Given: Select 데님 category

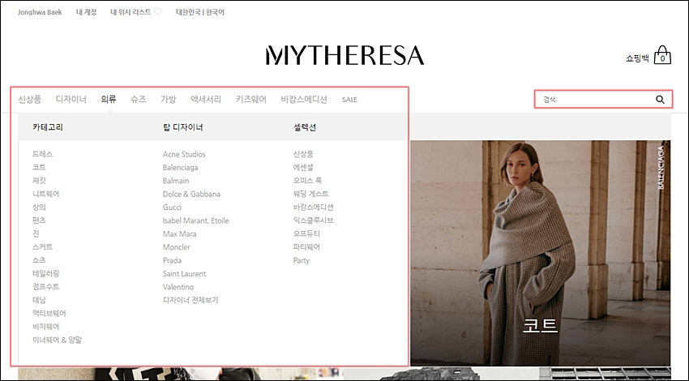Looking at the screenshot, I should 39,300.
